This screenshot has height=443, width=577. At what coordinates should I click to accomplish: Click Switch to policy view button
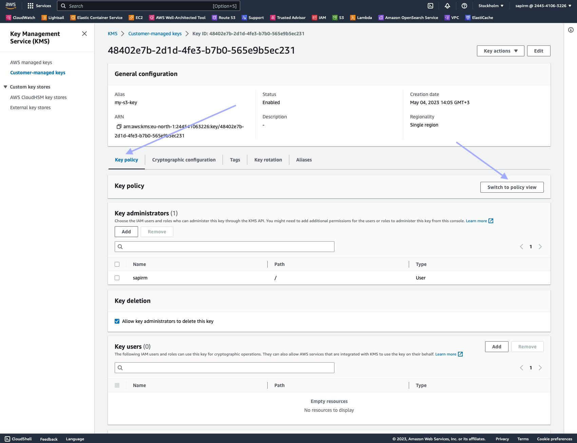point(512,187)
